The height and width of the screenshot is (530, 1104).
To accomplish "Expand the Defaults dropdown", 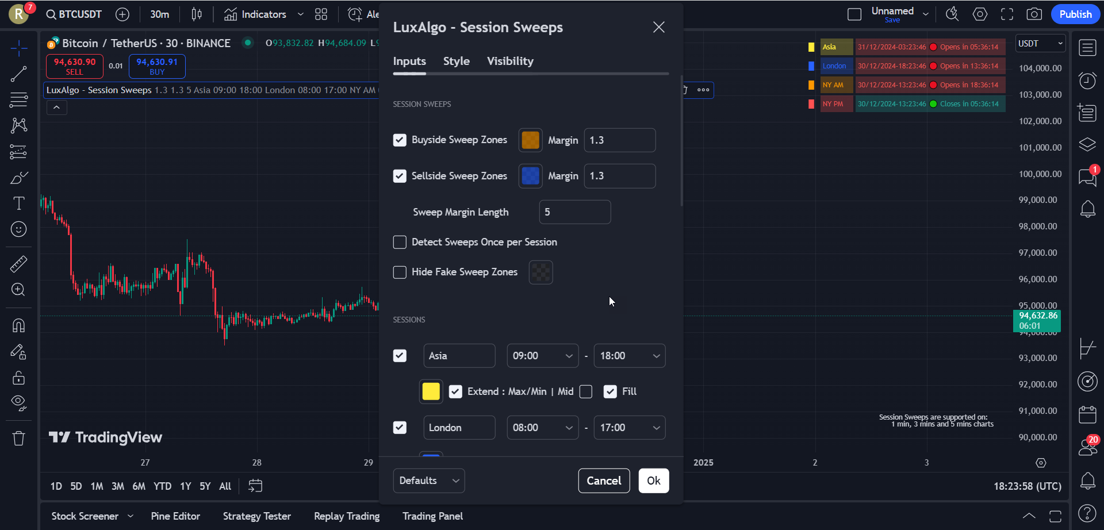I will click(429, 481).
